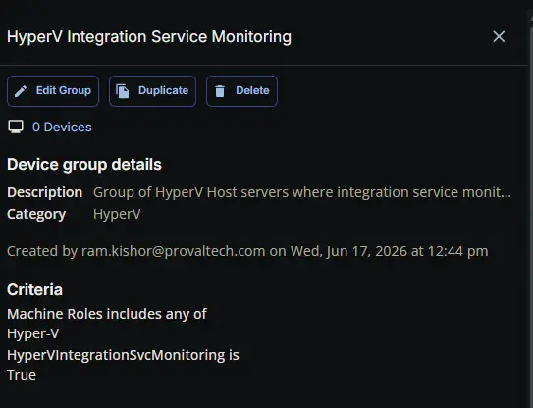
Task: Click the panel title HyperV Integration Service Monitoring
Action: tap(149, 37)
